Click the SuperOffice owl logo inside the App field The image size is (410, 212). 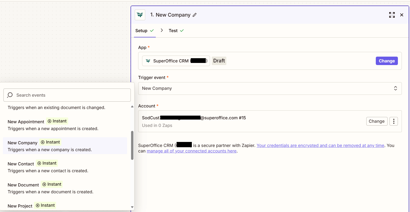148,61
